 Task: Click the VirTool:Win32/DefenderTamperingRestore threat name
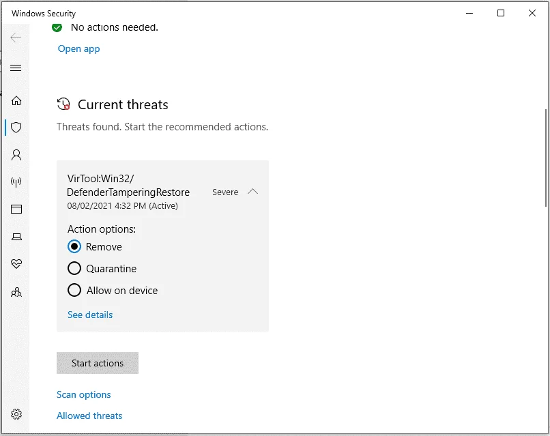(x=128, y=185)
